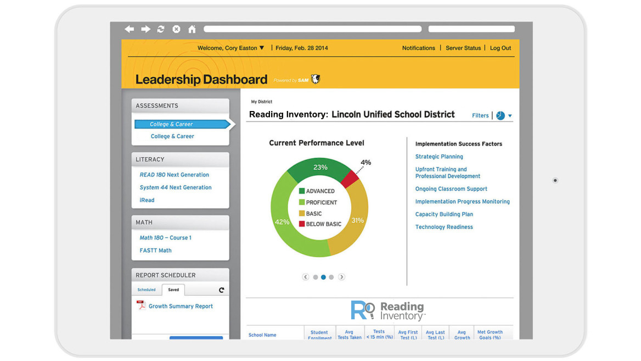Open the dropdown arrow next to Filters
The height and width of the screenshot is (361, 641).
click(x=510, y=115)
